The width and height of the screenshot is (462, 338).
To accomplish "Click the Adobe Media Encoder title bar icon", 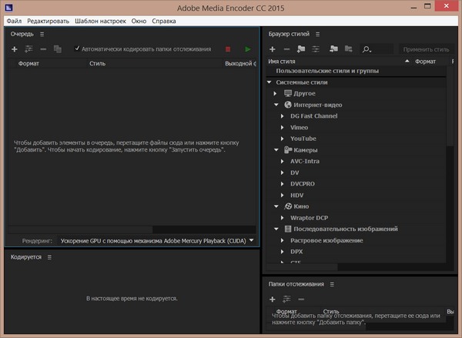I will [8, 8].
